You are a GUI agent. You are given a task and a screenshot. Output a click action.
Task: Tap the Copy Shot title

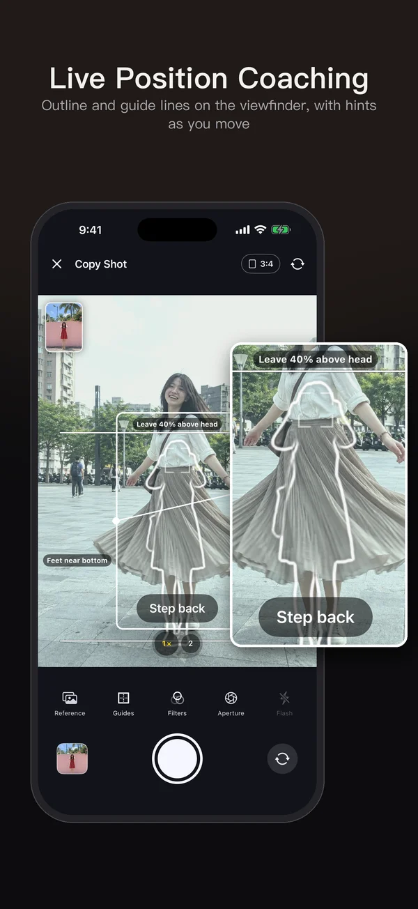click(101, 264)
